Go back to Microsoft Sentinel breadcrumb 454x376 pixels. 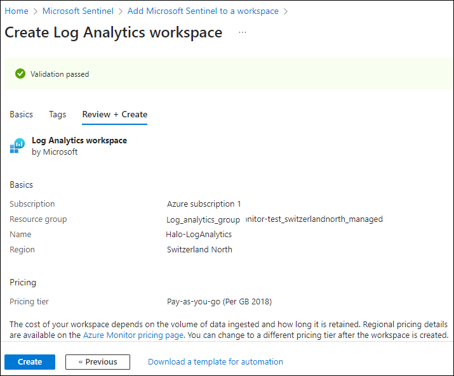pyautogui.click(x=78, y=11)
